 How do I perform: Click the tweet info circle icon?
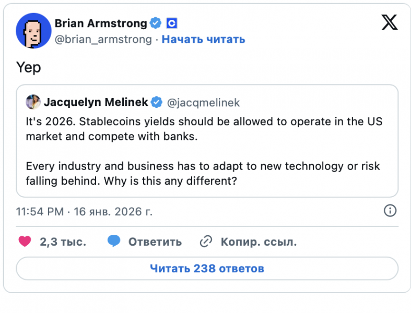pyautogui.click(x=390, y=211)
